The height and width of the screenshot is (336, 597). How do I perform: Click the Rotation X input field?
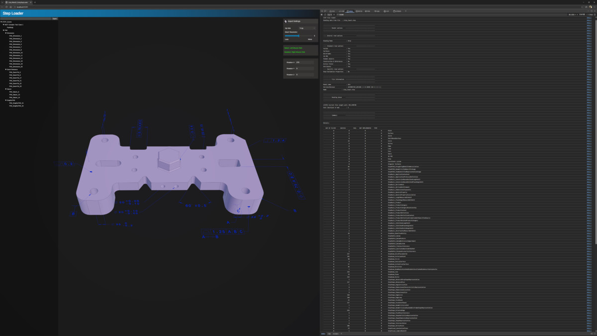tap(305, 62)
